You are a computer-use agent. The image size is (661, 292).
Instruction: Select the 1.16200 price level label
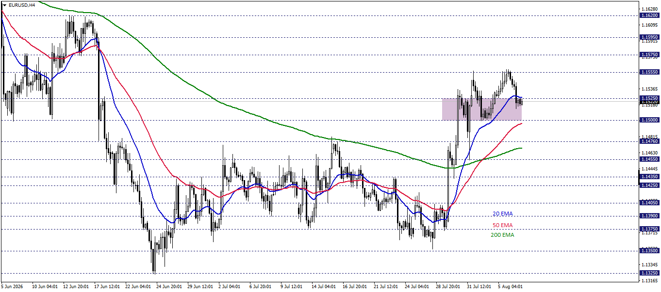click(649, 15)
